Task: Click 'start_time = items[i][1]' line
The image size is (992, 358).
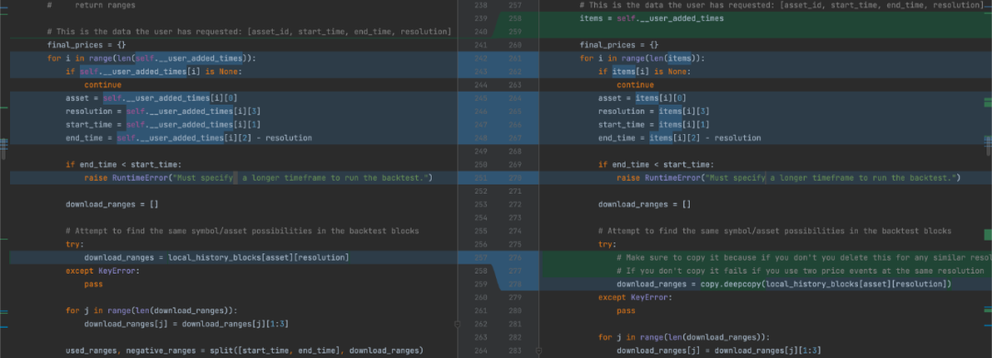Action: [x=654, y=125]
